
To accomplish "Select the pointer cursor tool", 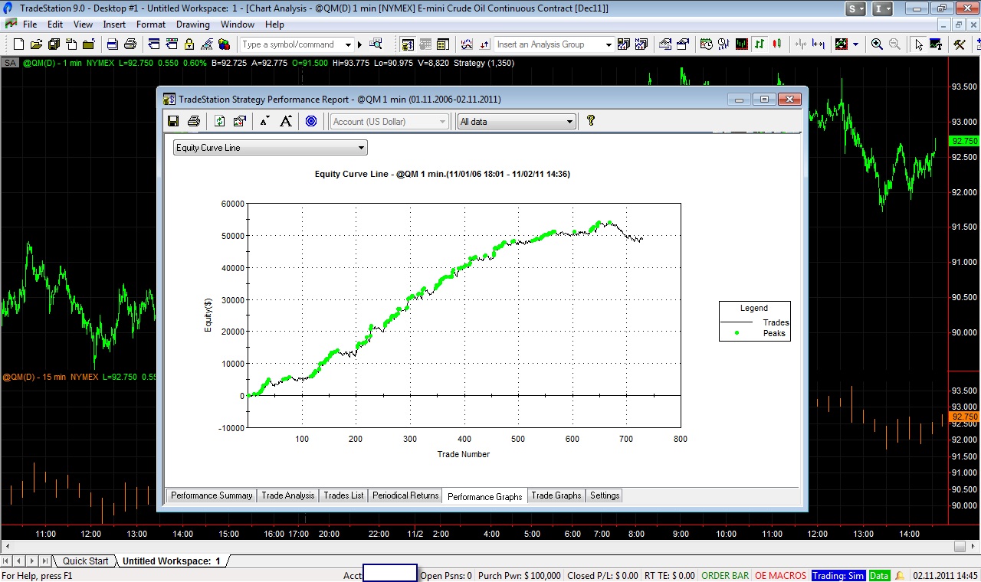I will click(x=919, y=44).
